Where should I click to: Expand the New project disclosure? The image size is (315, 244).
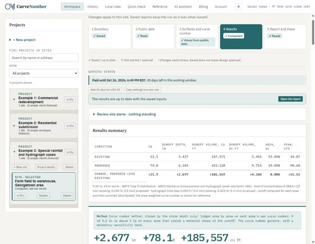coord(22,40)
